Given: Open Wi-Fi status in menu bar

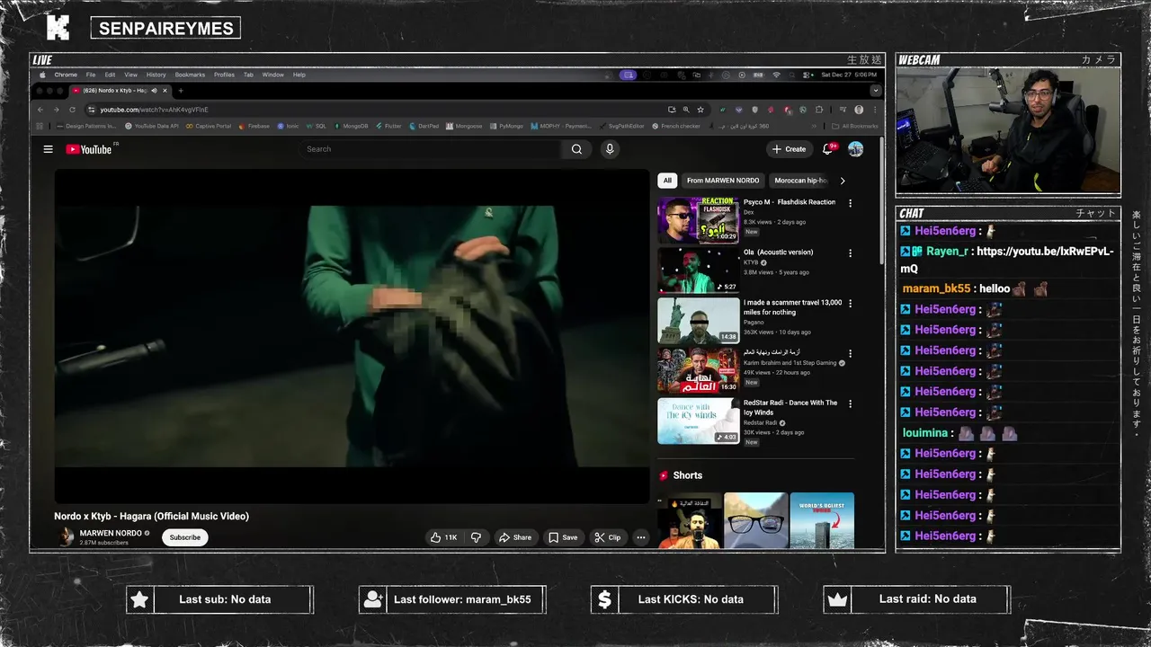Looking at the screenshot, I should (776, 75).
